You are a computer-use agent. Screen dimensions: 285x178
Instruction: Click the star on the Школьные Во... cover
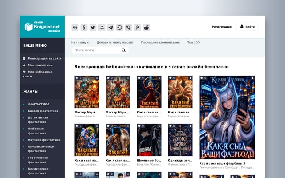139,125
